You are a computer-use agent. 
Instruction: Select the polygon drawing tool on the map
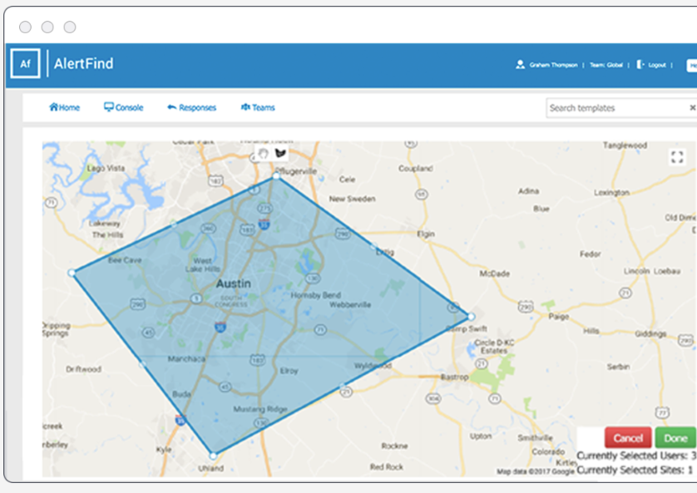tap(280, 153)
